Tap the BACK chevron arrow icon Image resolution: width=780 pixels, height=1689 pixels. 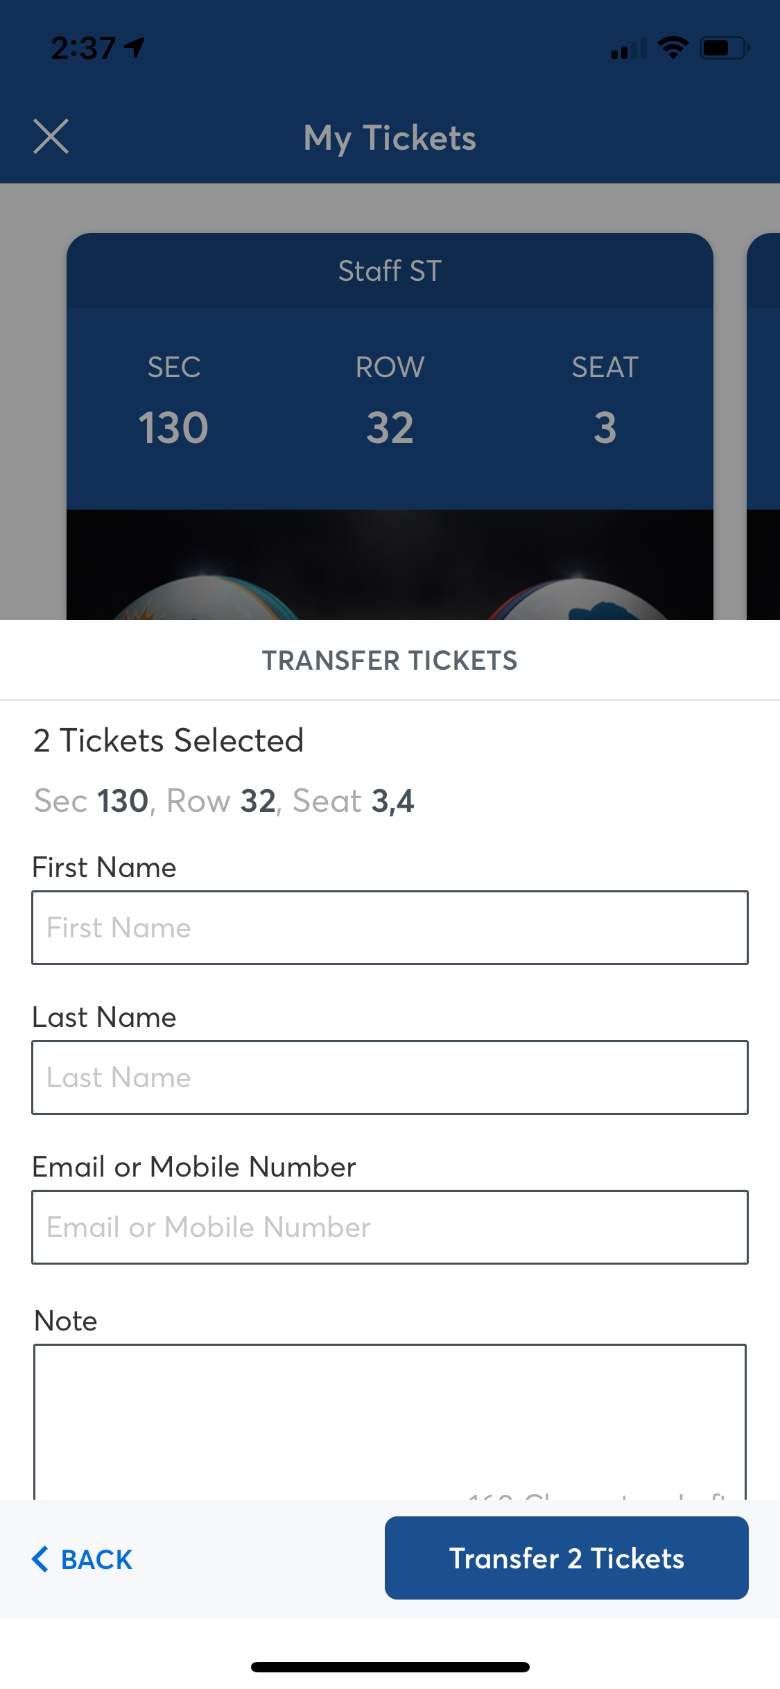click(x=40, y=1559)
